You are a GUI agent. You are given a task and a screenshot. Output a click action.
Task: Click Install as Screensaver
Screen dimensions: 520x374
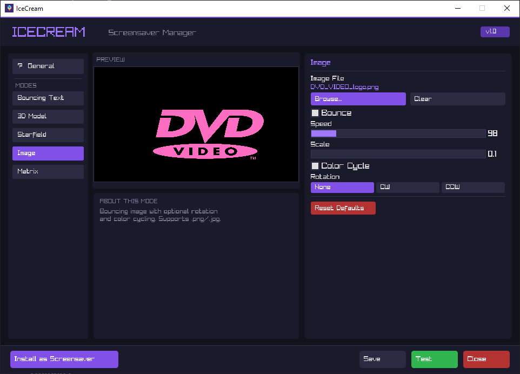click(64, 359)
